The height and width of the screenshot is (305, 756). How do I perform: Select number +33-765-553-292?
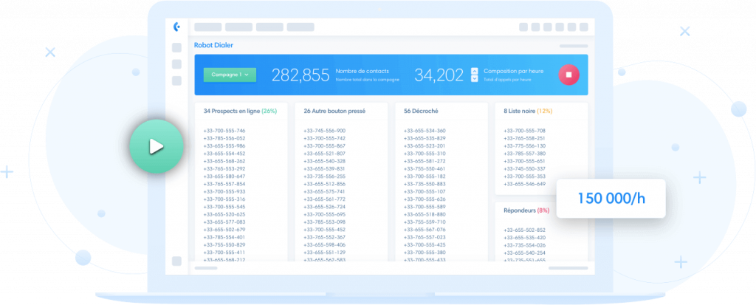(224, 169)
